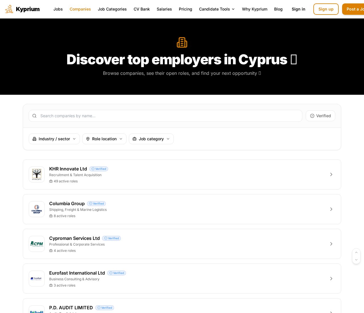Click briefcase icon by 49 active roles
The height and width of the screenshot is (313, 364).
[51, 181]
